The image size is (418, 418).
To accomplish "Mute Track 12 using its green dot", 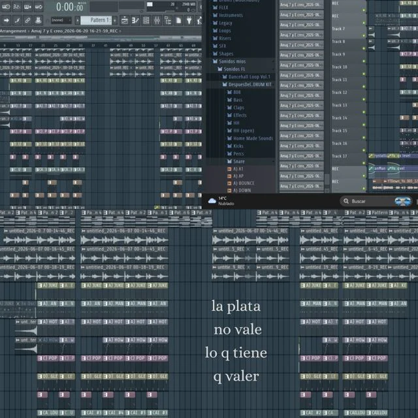I will (364, 99).
